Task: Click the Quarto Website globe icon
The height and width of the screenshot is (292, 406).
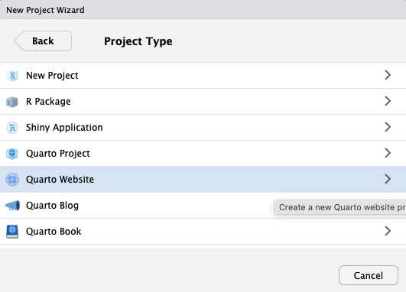Action: [12, 180]
